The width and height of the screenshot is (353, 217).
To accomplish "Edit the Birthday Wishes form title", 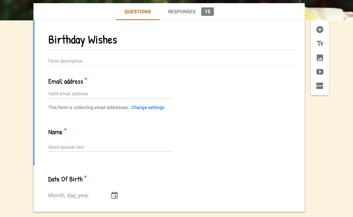I will (83, 40).
